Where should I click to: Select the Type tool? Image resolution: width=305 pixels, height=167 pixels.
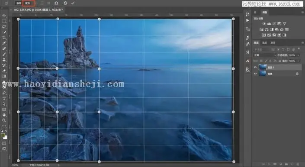4,98
